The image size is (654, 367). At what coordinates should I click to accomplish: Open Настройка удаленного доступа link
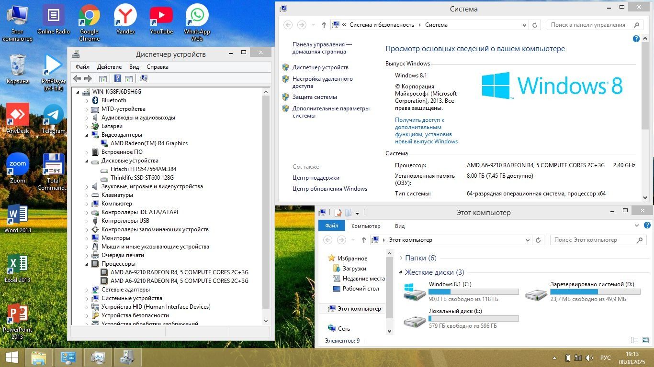[x=323, y=83]
